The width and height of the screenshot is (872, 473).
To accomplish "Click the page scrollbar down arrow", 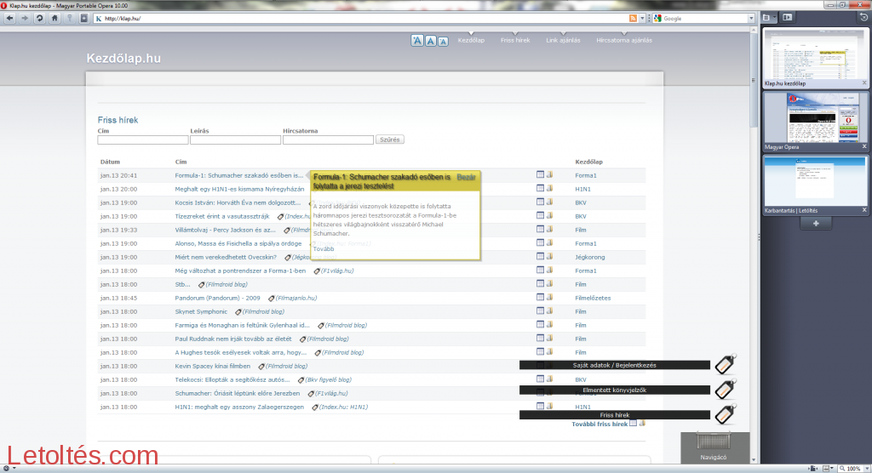I will (x=754, y=460).
